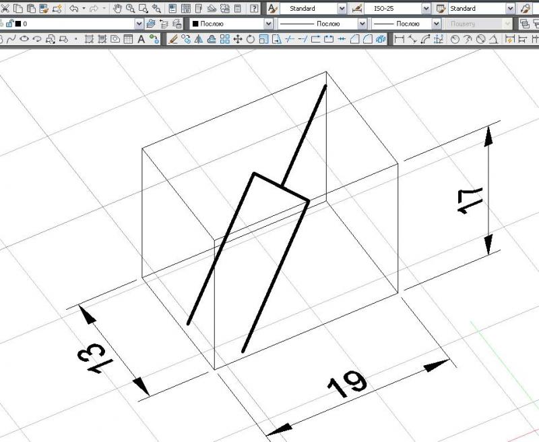Click the dimension text '13' in drawing
539x442 pixels.
click(x=96, y=359)
